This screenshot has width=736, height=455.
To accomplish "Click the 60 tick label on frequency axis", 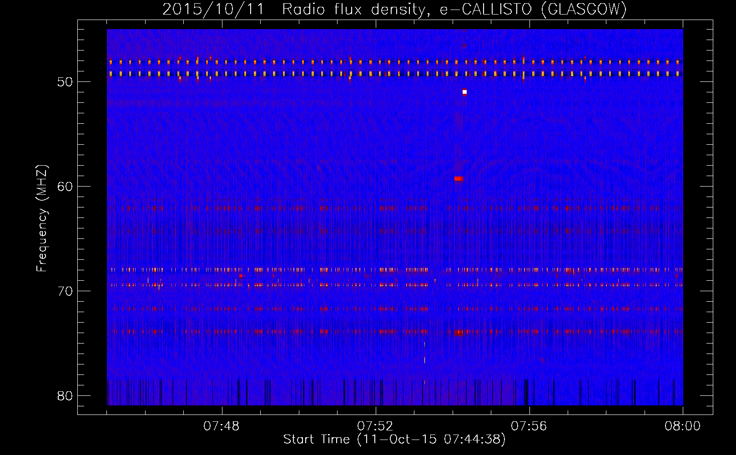I will [x=65, y=187].
